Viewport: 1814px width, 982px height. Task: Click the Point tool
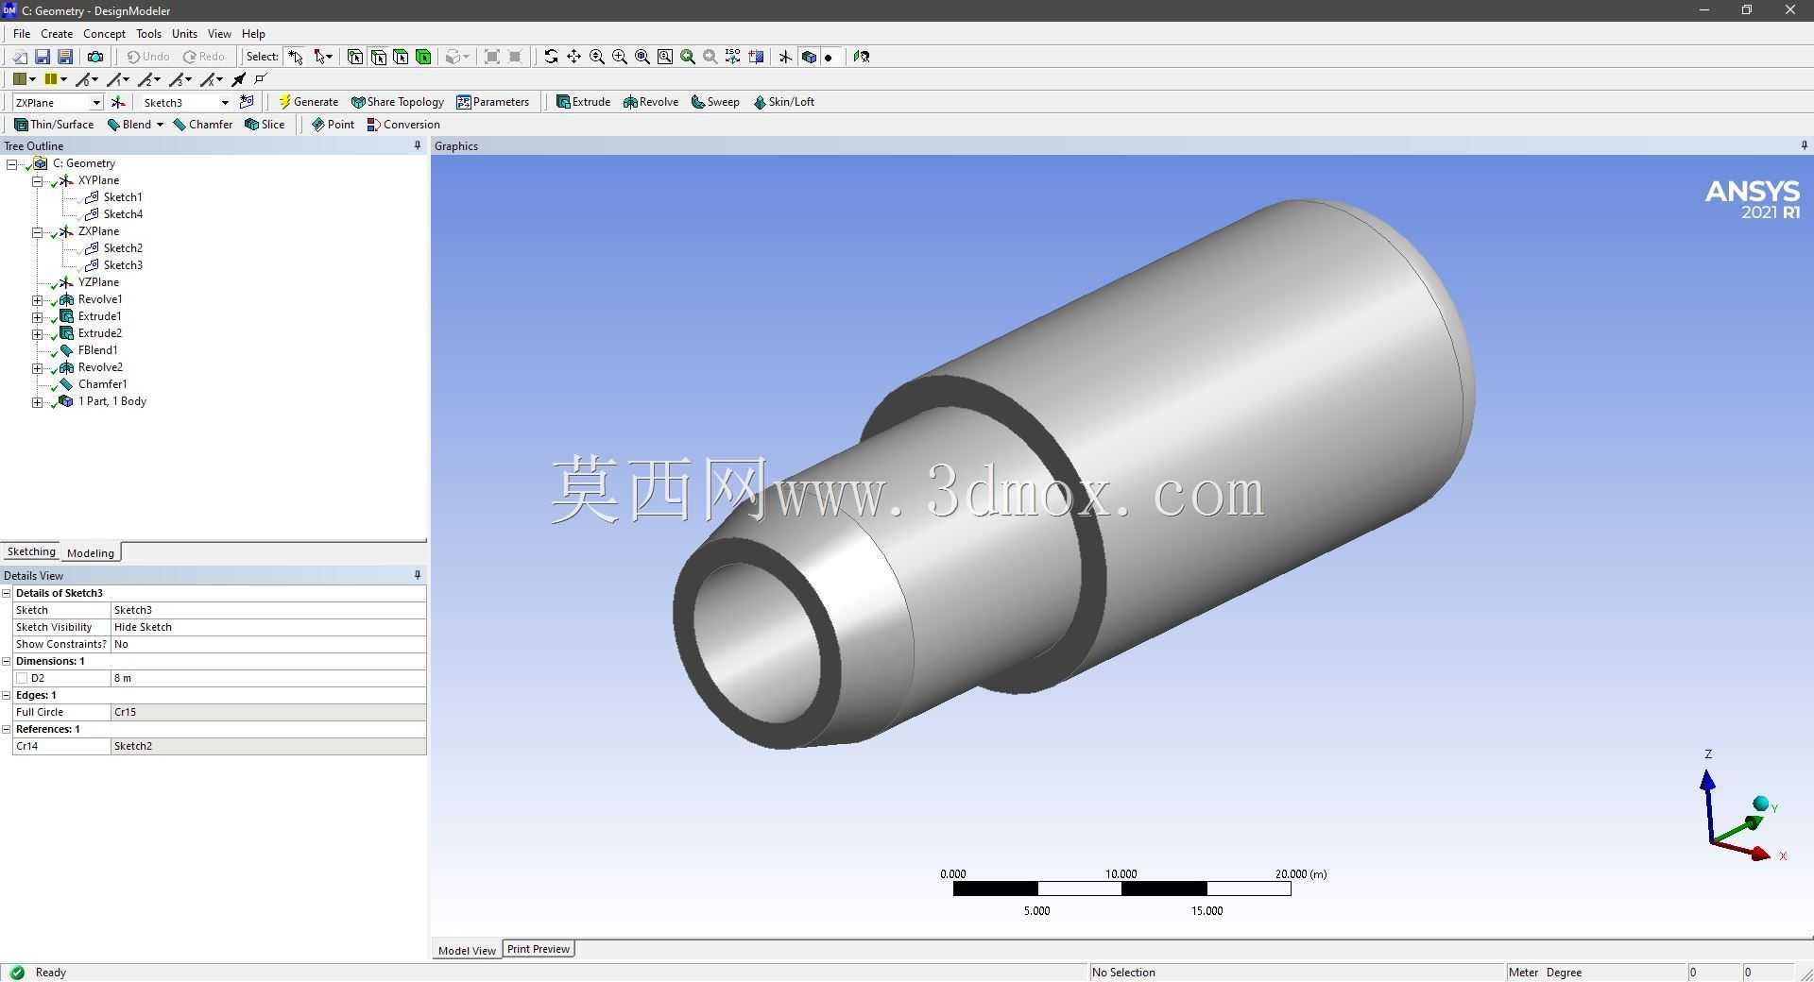coord(333,125)
